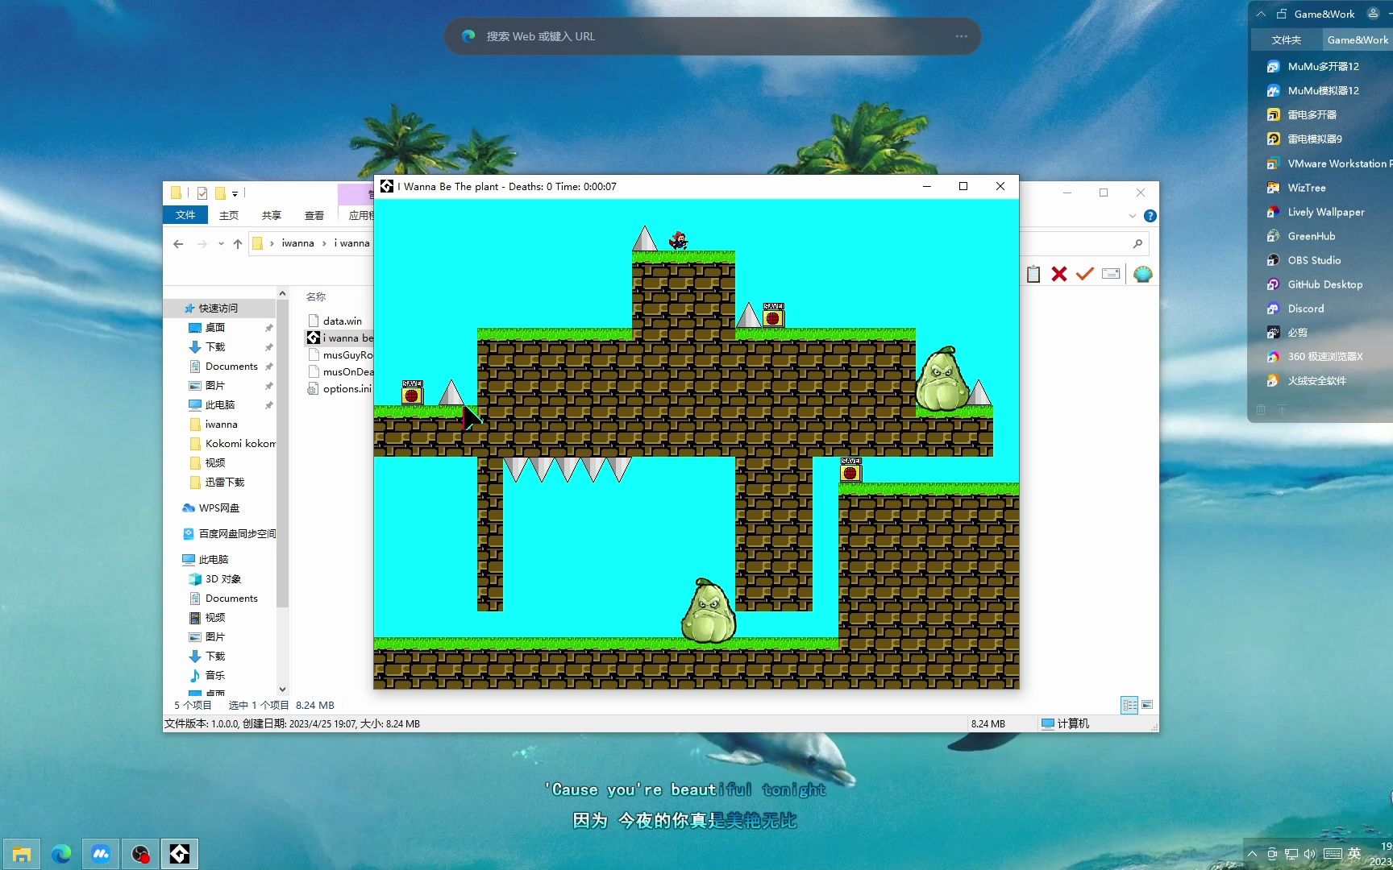Open recent locations dropdown beside forward arrow
The image size is (1393, 870).
coord(221,243)
